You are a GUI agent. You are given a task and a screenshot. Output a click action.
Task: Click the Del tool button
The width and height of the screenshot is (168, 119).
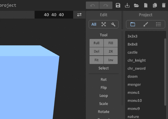coord(97,51)
